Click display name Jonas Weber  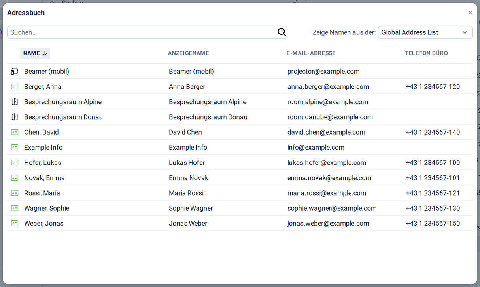[188, 223]
